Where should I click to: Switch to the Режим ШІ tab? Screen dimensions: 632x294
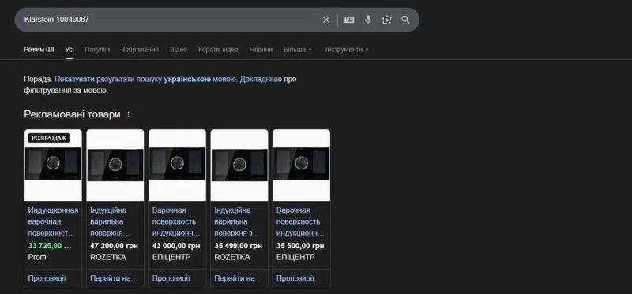pos(39,50)
